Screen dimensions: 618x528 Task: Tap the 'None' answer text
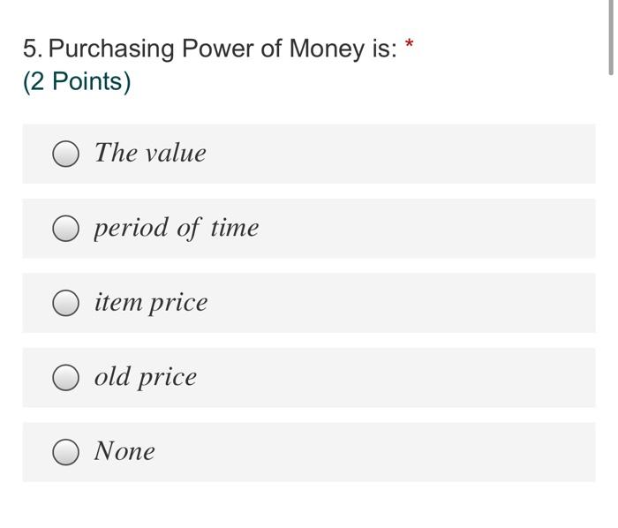(x=124, y=451)
